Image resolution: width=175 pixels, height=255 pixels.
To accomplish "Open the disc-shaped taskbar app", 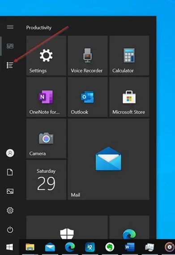I will [170, 247].
